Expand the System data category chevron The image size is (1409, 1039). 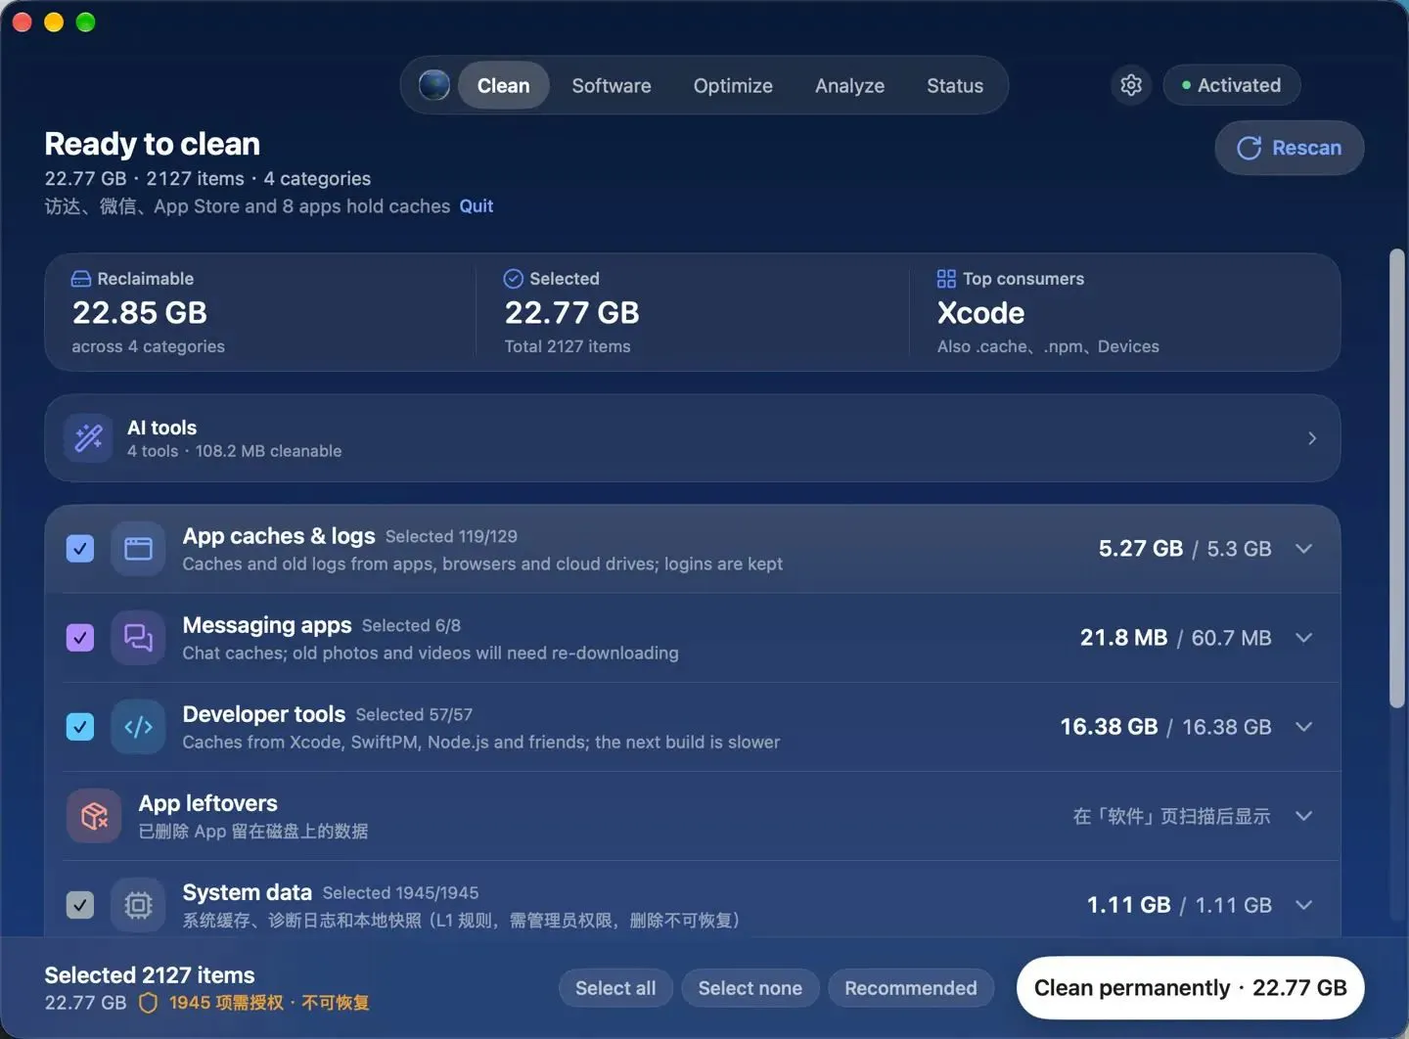(1303, 905)
